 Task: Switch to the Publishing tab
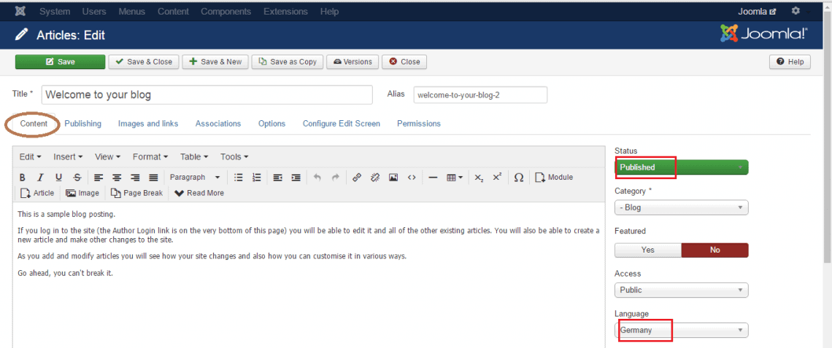tap(82, 124)
